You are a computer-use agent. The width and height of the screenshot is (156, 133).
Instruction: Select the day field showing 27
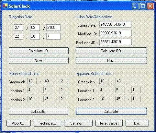[x=18, y=28]
